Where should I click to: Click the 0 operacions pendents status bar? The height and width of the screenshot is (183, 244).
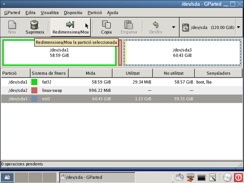tap(122, 164)
